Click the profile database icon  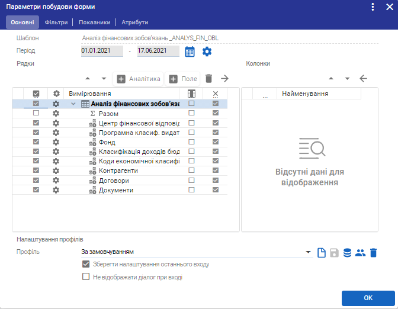pos(348,253)
